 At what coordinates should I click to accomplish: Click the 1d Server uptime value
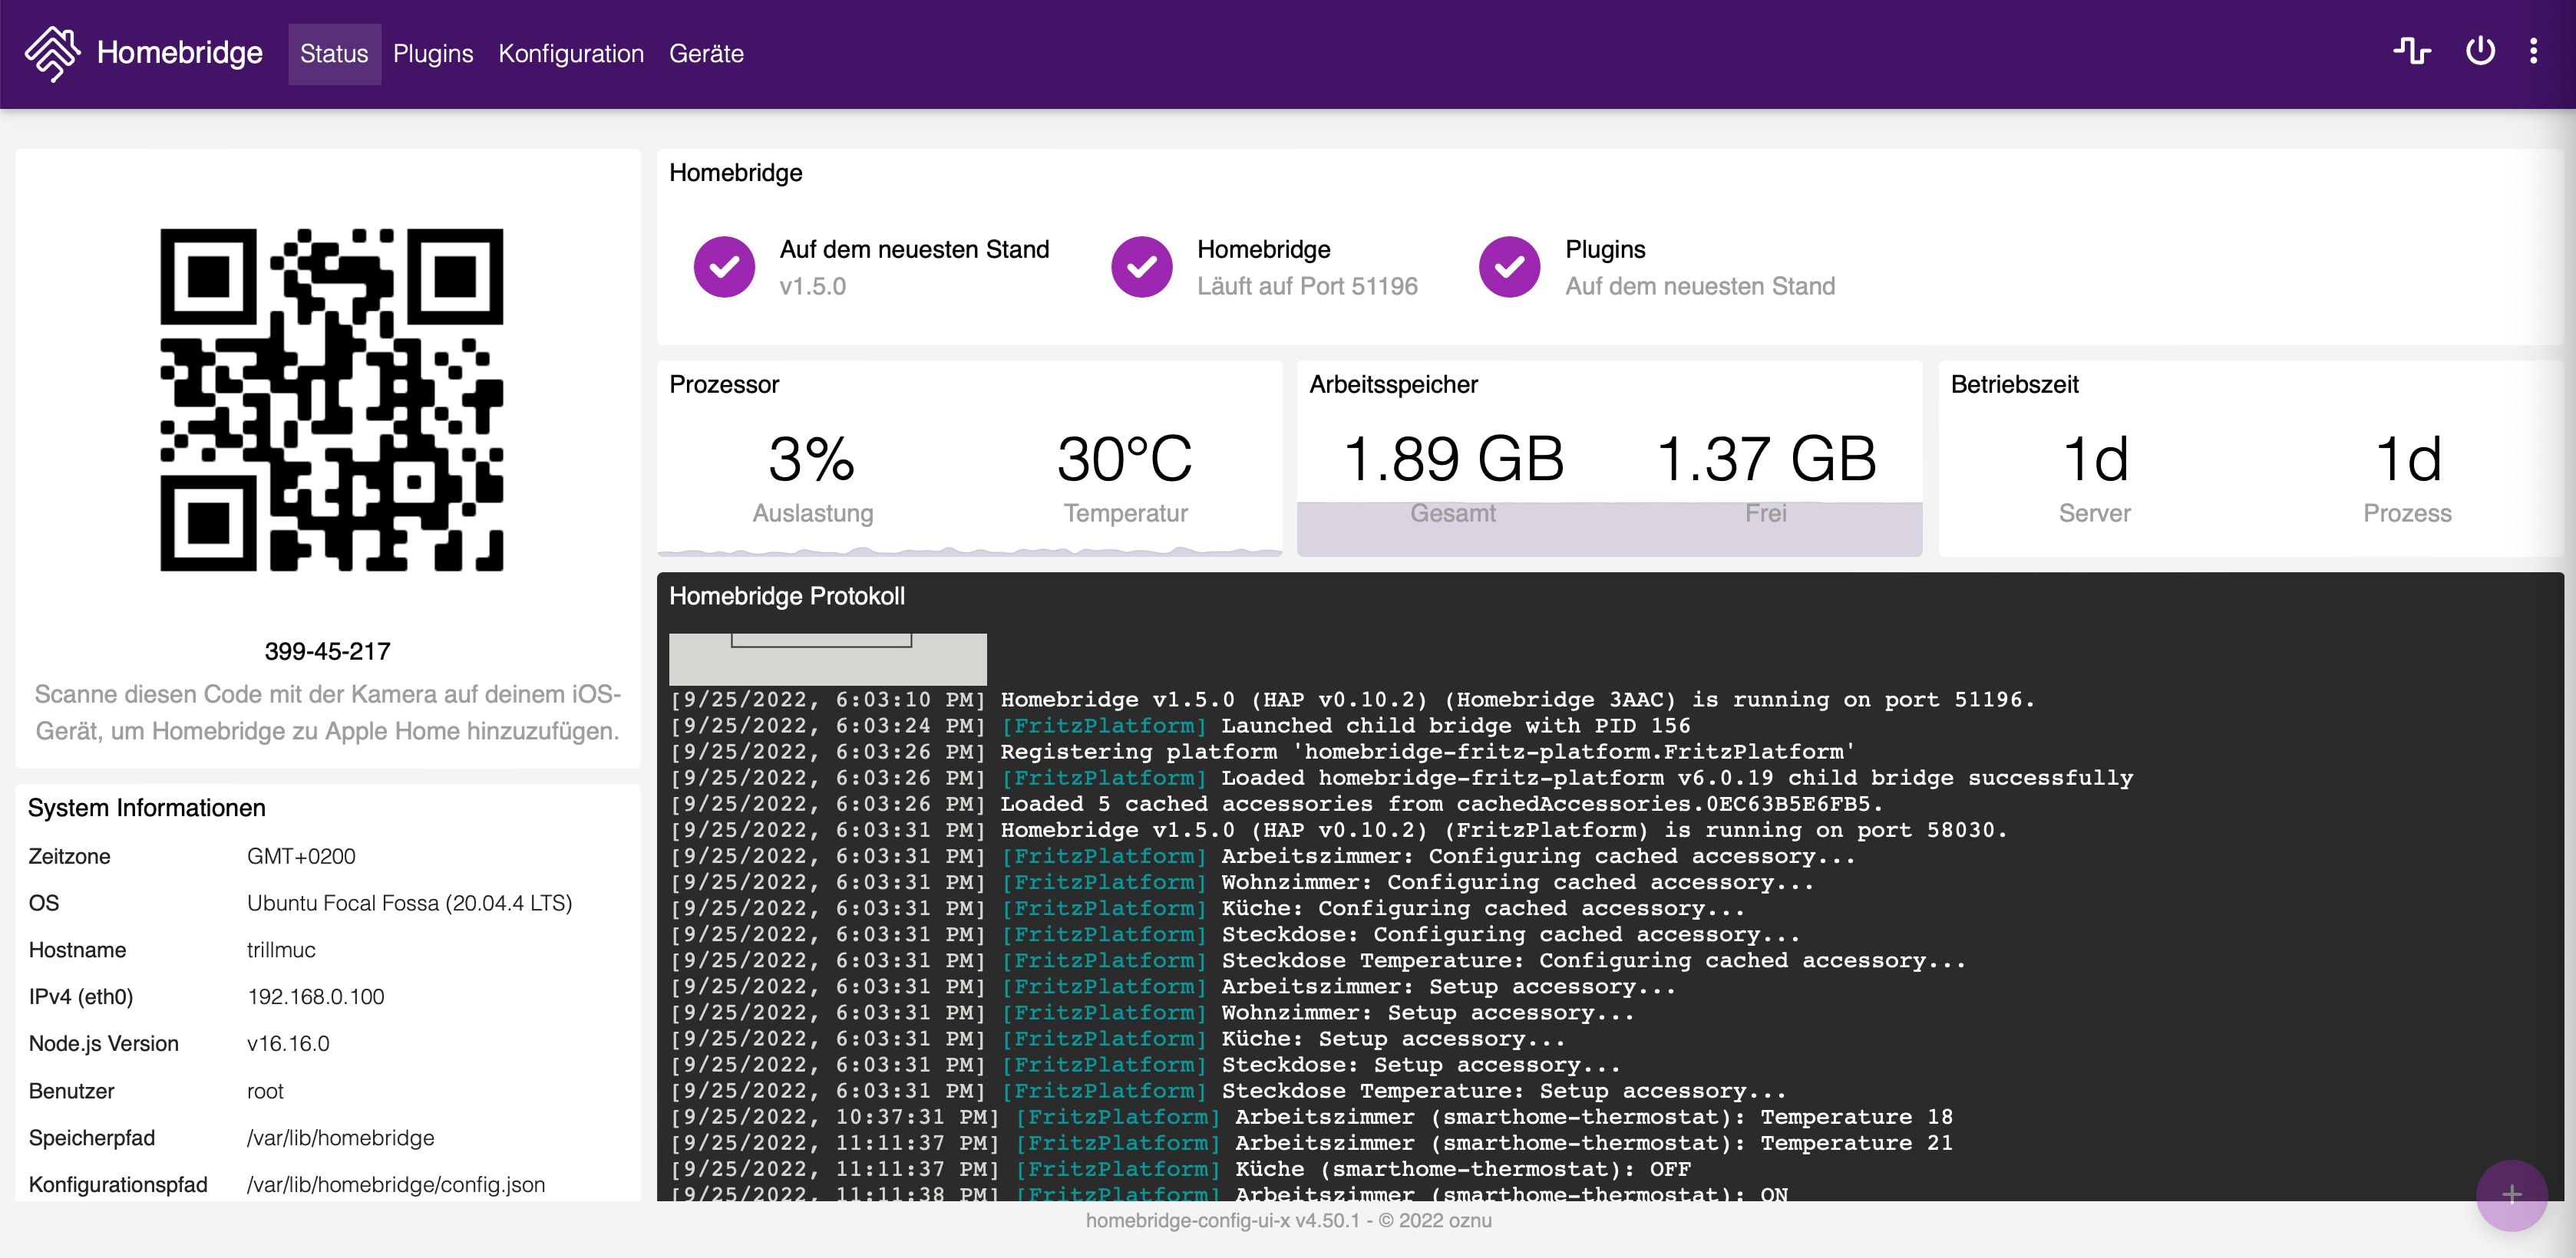pyautogui.click(x=2095, y=459)
